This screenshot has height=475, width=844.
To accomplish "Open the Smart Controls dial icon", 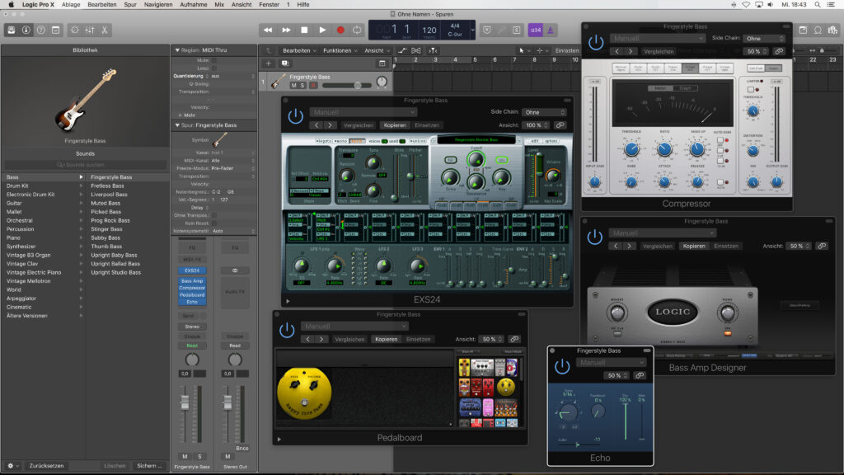I will click(x=75, y=31).
